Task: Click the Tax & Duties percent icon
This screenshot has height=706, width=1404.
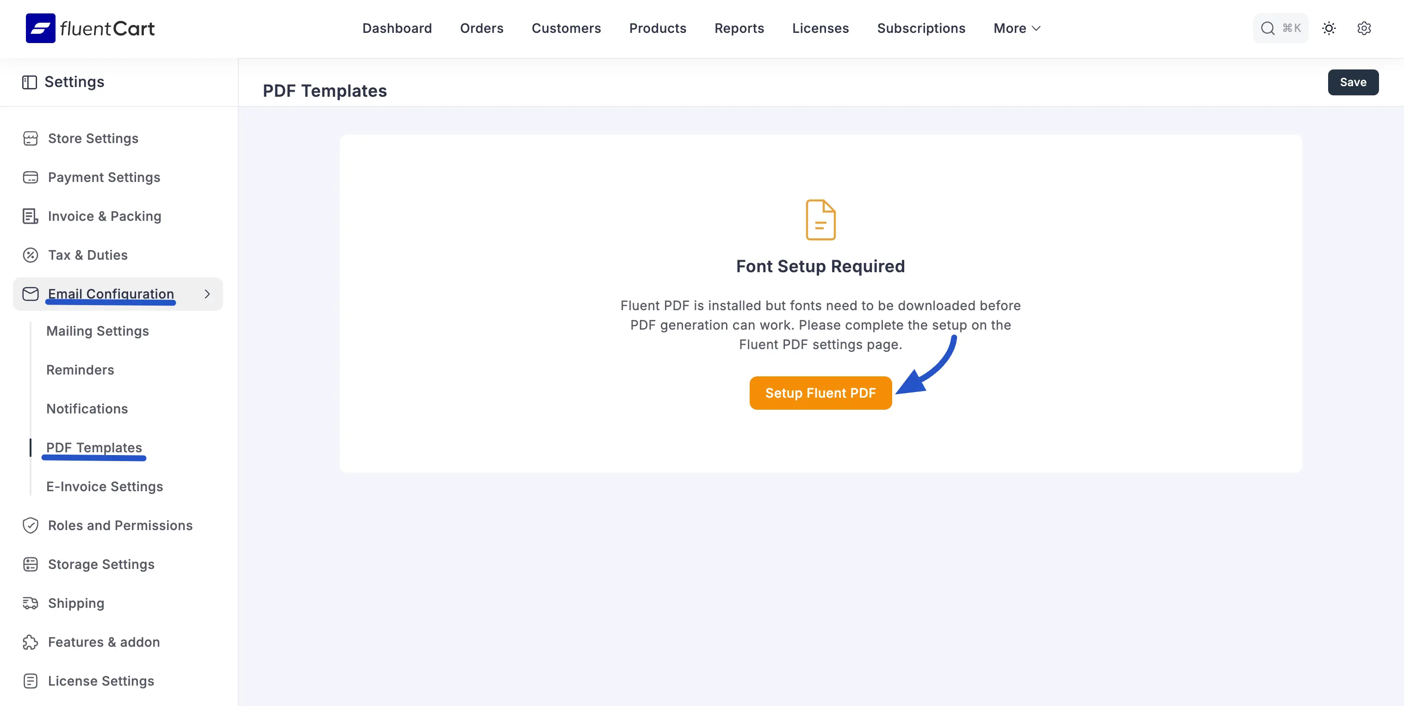Action: point(31,255)
